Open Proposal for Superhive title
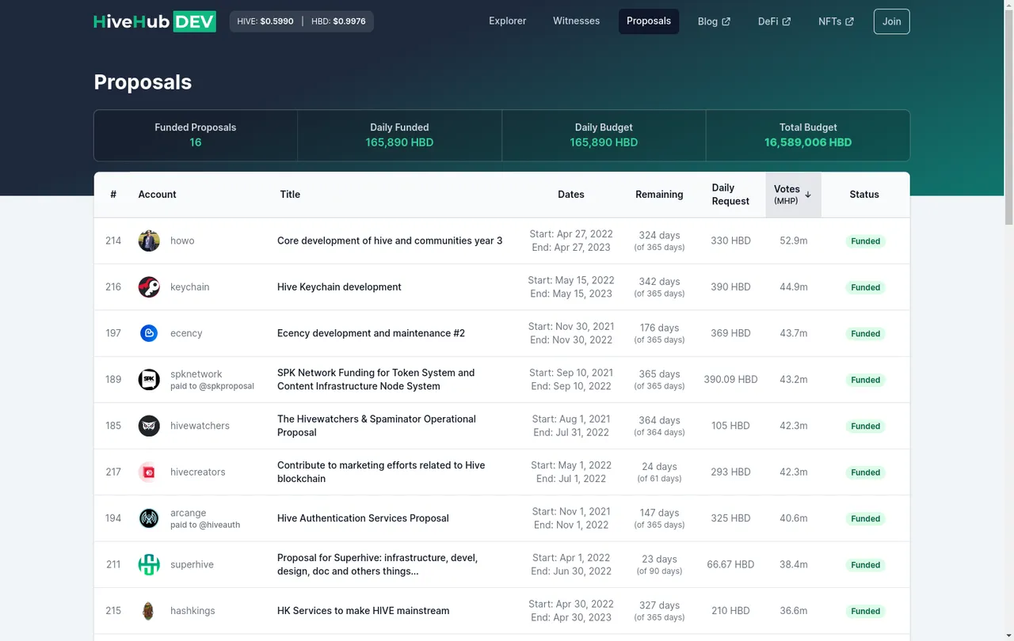The width and height of the screenshot is (1014, 641). [x=377, y=565]
